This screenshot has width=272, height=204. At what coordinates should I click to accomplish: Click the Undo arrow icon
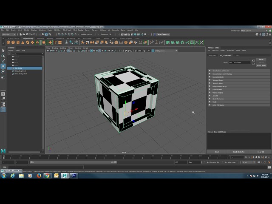[x=31, y=34]
